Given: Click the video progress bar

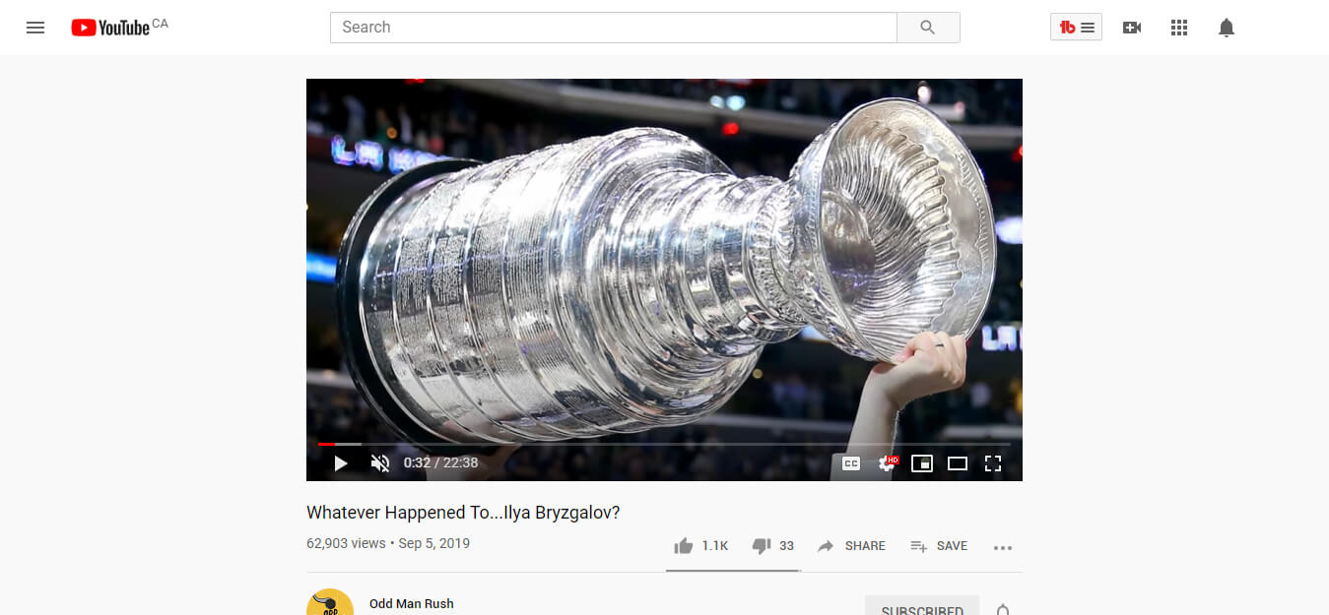Looking at the screenshot, I should (664, 444).
